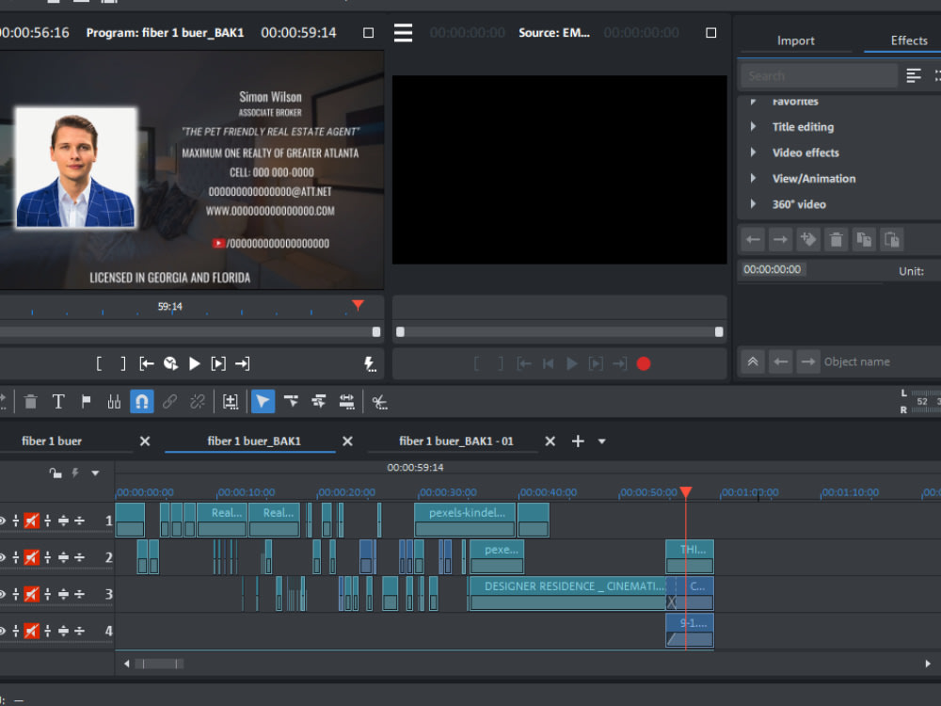
Task: Expand the 360° video category
Action: click(753, 204)
